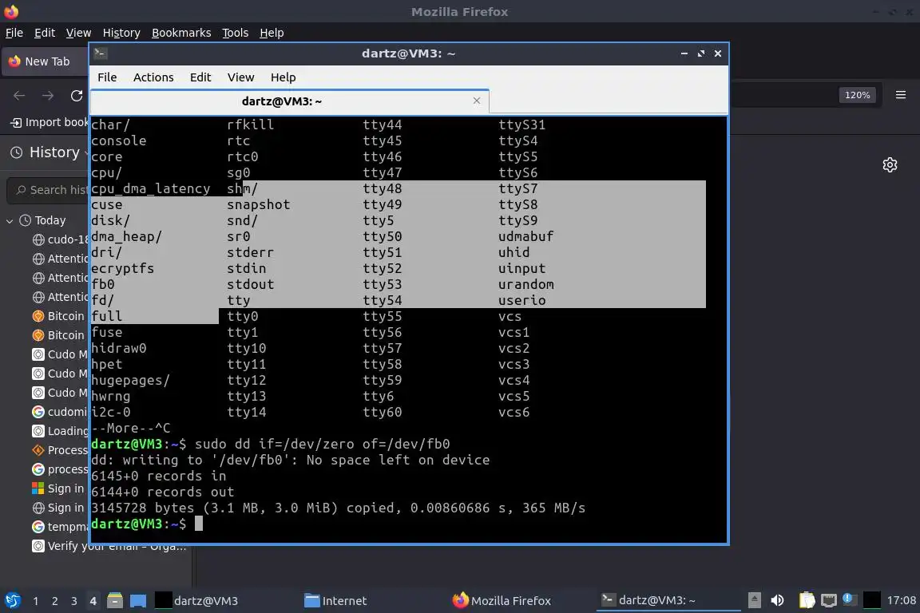Open the Process history entry
Image resolution: width=920 pixels, height=613 pixels.
point(60,450)
